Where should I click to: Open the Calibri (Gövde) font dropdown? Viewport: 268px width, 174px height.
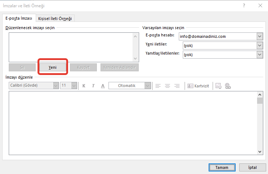[56, 86]
